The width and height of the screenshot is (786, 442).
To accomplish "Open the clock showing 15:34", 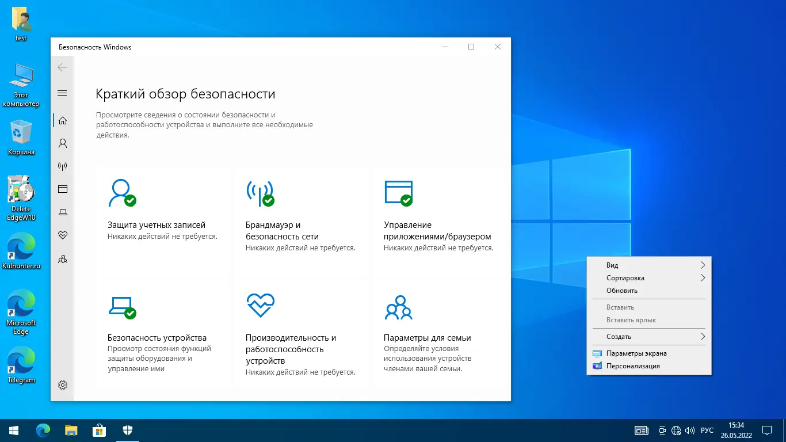I will (736, 430).
